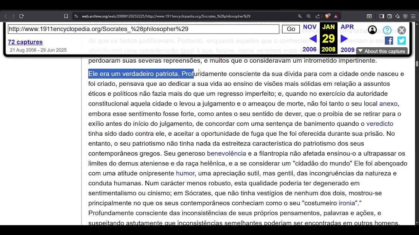Image resolution: width=419 pixels, height=235 pixels.
Task: Open the 'benevolência' hyperlink
Action: click(x=227, y=153)
